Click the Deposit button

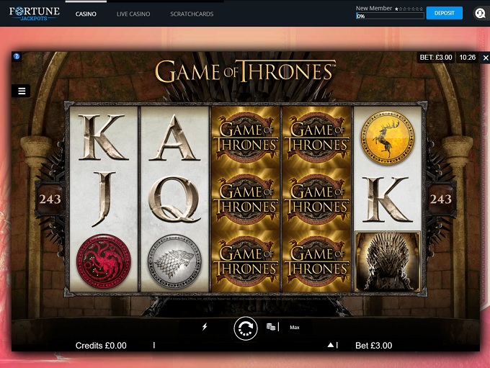[x=444, y=13]
